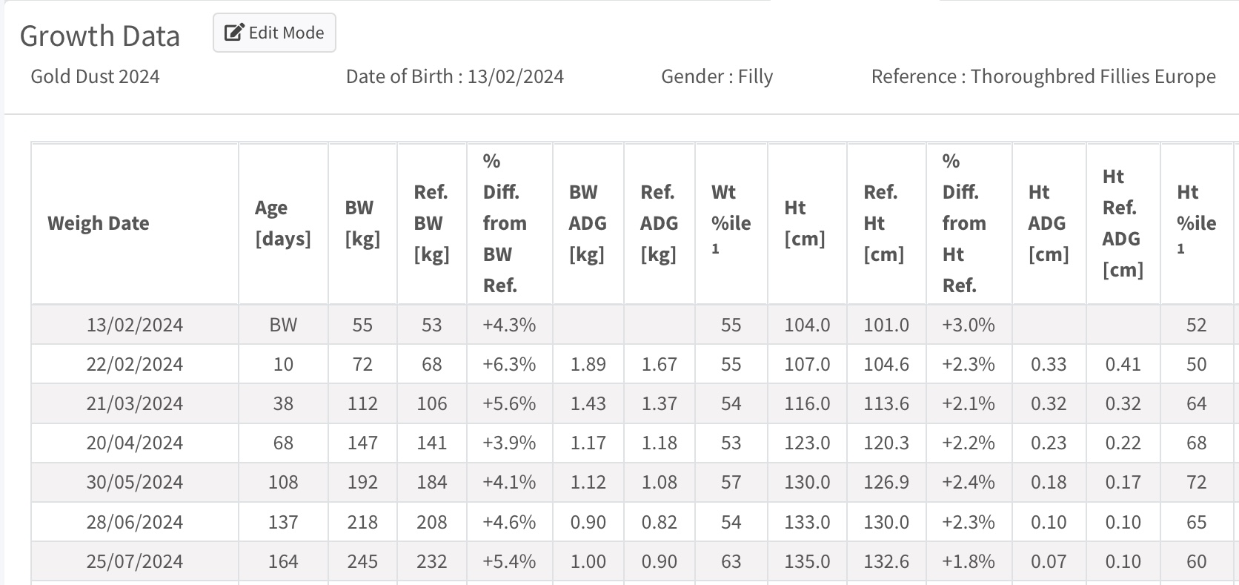Click the pencil icon in Edit Mode button
Image resolution: width=1239 pixels, height=585 pixels.
[x=233, y=32]
